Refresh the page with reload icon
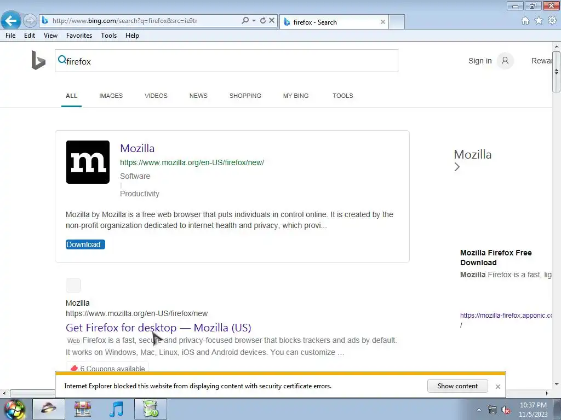The height and width of the screenshot is (420, 561). pyautogui.click(x=263, y=20)
